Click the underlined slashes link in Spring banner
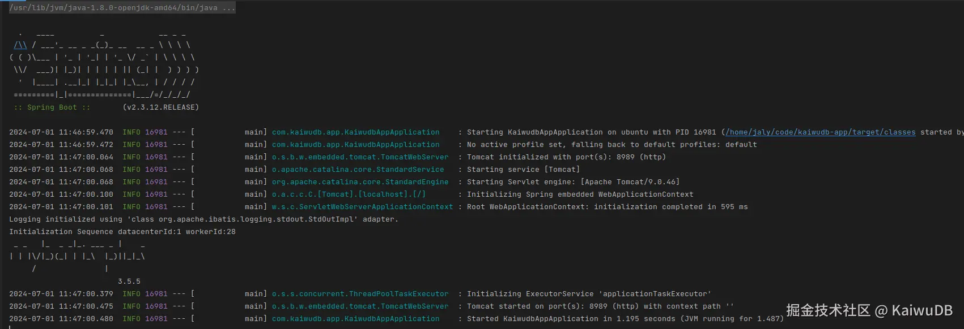The height and width of the screenshot is (329, 964). [20, 45]
